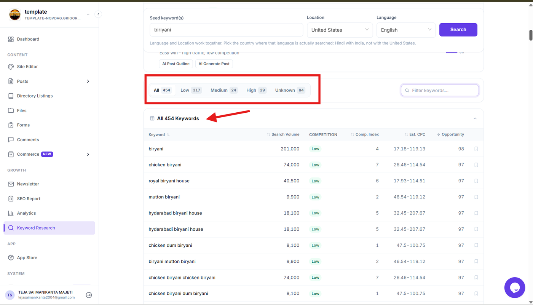Sort table by Search Volume column
This screenshot has height=305, width=533.
pyautogui.click(x=283, y=134)
